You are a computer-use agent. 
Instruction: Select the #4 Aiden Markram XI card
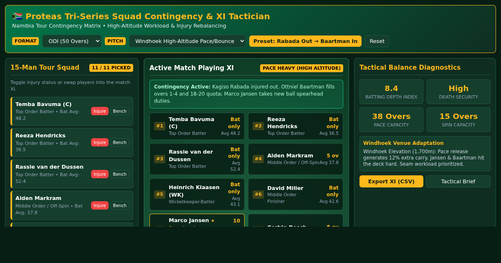296,159
